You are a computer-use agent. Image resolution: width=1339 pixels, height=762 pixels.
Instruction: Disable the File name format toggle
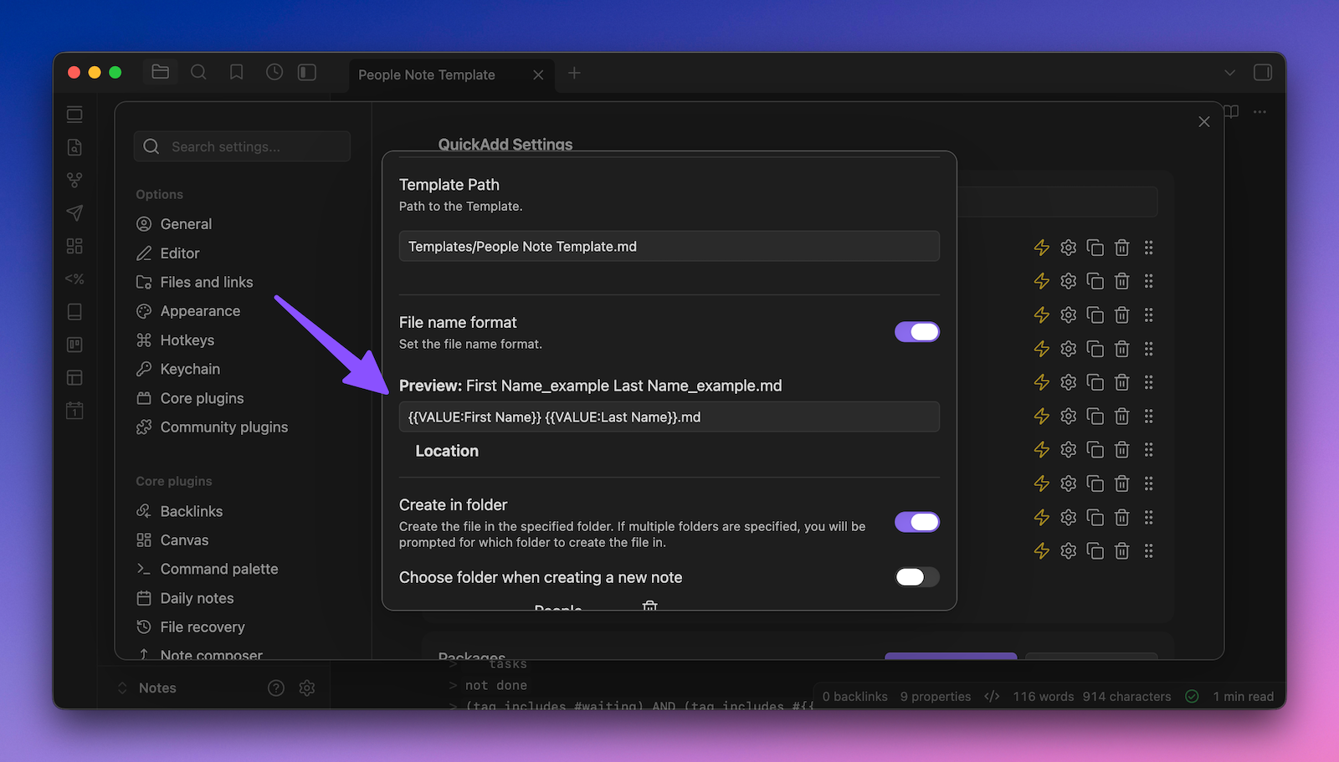pos(916,332)
